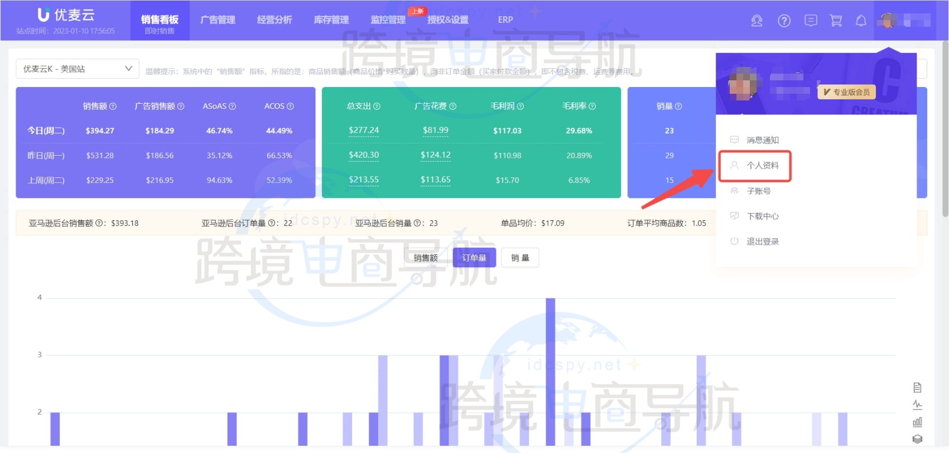Click help icon next to 广告销售额 header

(x=181, y=106)
